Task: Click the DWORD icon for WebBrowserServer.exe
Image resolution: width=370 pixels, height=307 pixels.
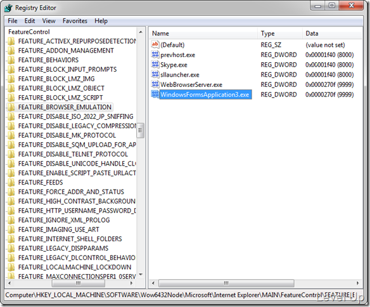Action: [x=155, y=84]
